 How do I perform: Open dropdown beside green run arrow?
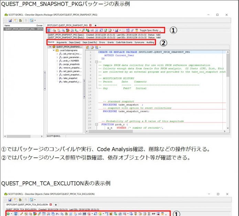tap(80, 30)
